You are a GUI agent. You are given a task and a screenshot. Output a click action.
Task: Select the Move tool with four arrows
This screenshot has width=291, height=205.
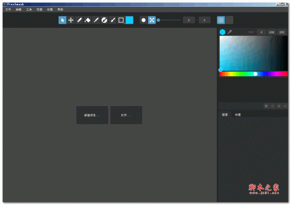(x=71, y=20)
